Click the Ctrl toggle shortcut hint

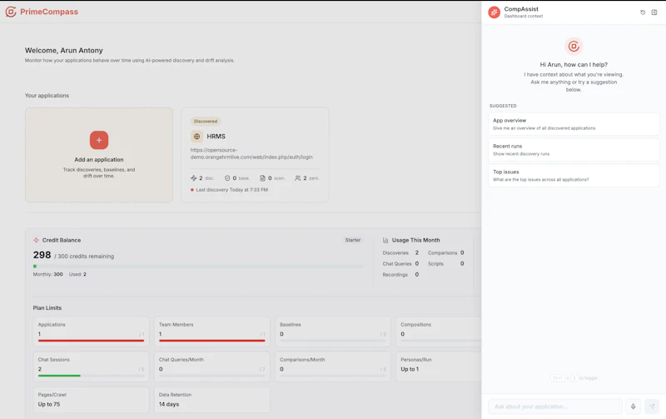click(x=574, y=378)
